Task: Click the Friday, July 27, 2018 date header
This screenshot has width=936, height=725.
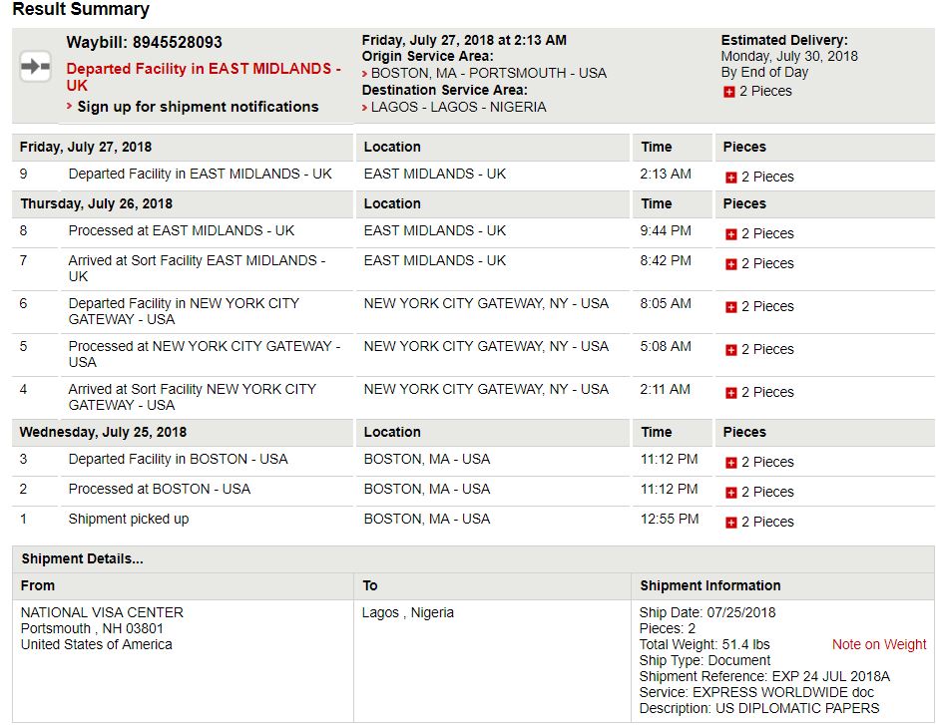Action: coord(86,147)
